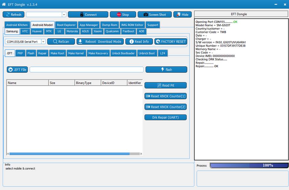Viewport: 289px width, 190px height.
Task: Select the Xiaomi brand tab
Action: [98, 31]
